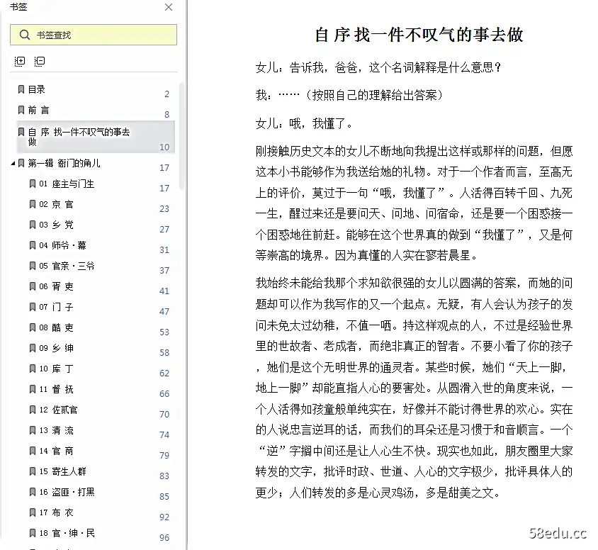Jump to 01 座主与门生
This screenshot has width=598, height=550.
coord(67,184)
